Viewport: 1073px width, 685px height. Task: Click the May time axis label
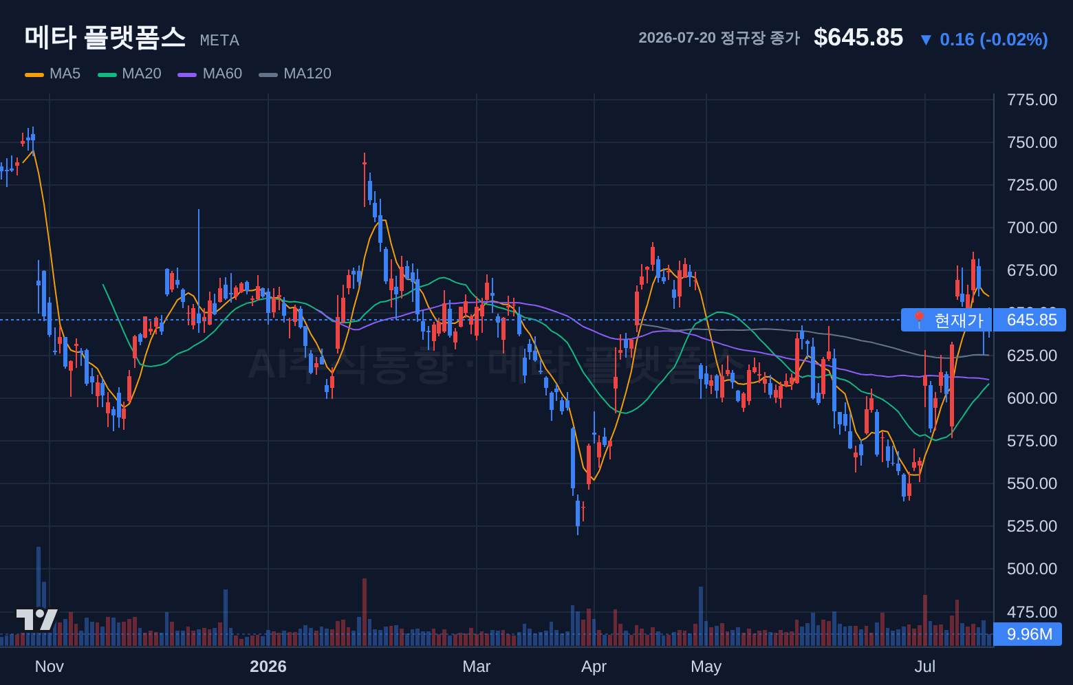click(x=706, y=666)
